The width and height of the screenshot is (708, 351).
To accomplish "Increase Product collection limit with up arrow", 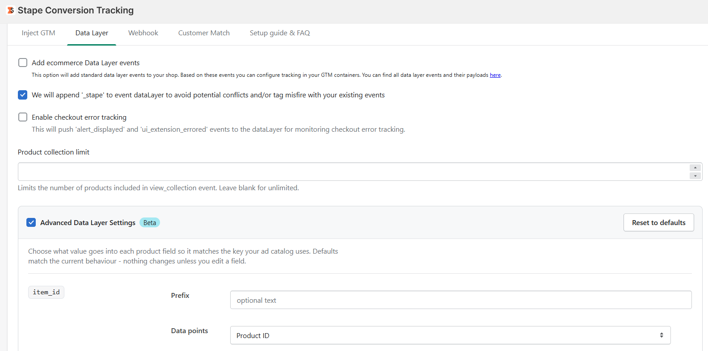I will [x=695, y=168].
